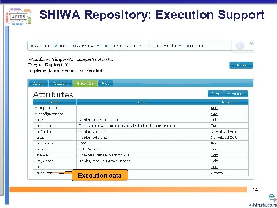Open the Implementations dropdown menu
This screenshot has height=208, width=277.
coord(123,46)
